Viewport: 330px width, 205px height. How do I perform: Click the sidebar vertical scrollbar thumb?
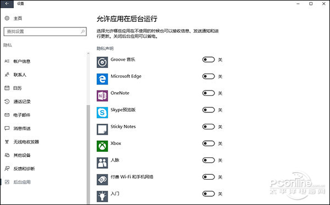click(88, 154)
